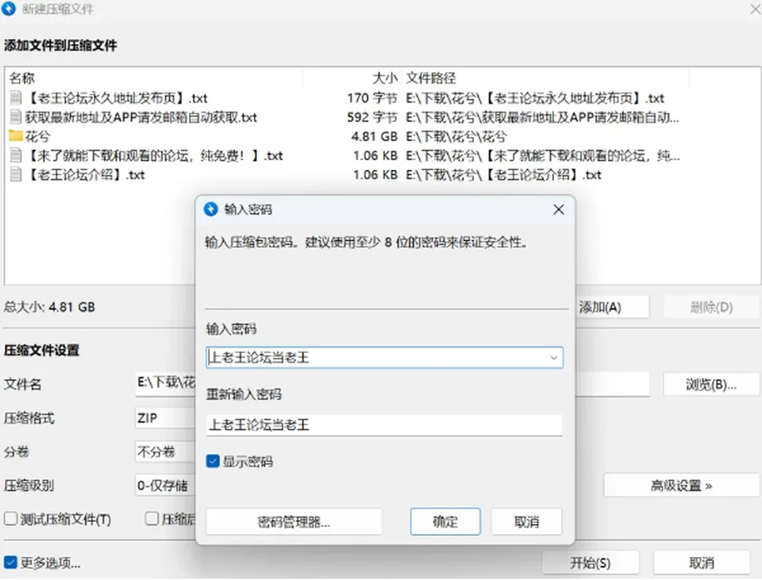Click the 浏览(B)... button
This screenshot has width=762, height=580.
711,385
